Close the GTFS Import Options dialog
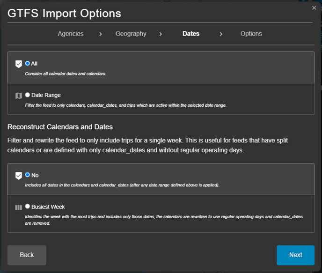This screenshot has width=322, height=273. [314, 8]
